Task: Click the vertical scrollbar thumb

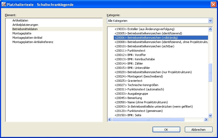Action: tap(210, 72)
